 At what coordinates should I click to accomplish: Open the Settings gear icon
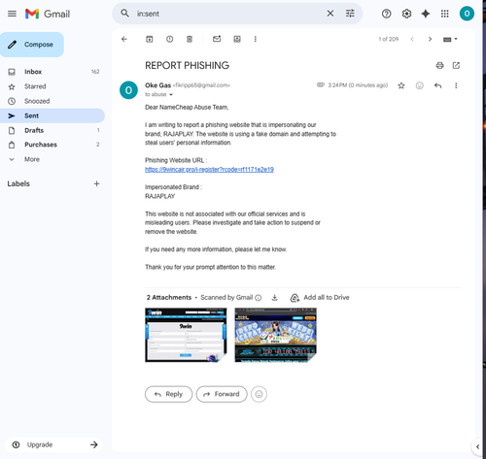pos(406,14)
